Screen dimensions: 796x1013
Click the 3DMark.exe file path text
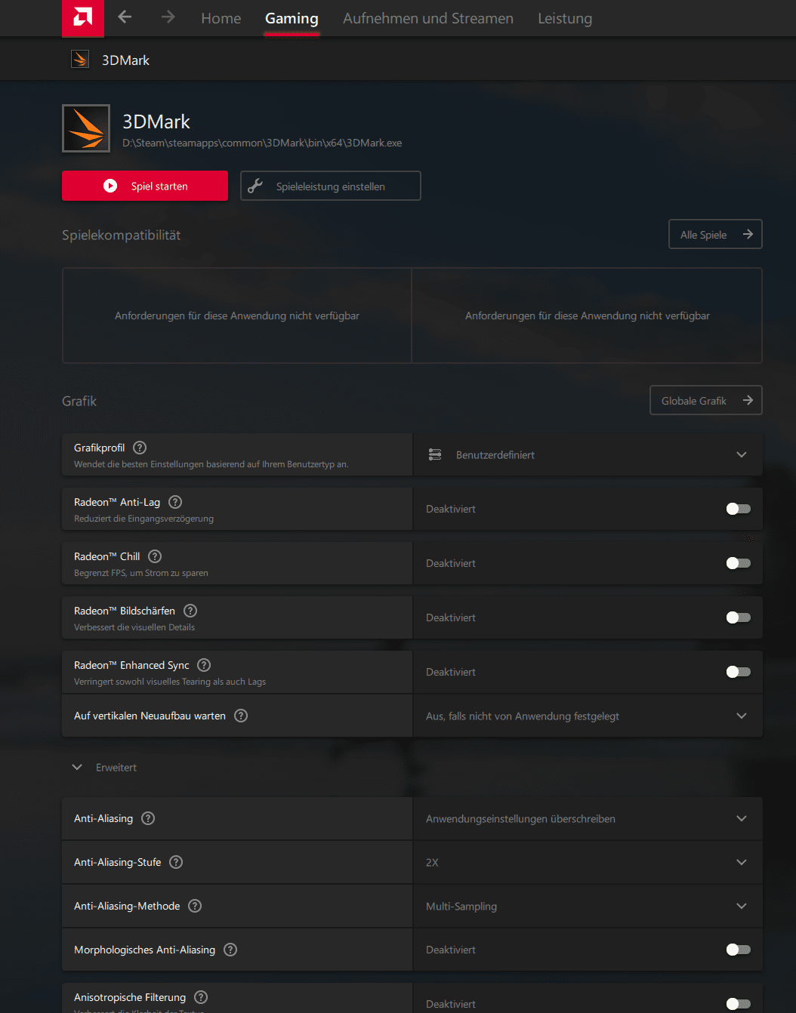[262, 143]
